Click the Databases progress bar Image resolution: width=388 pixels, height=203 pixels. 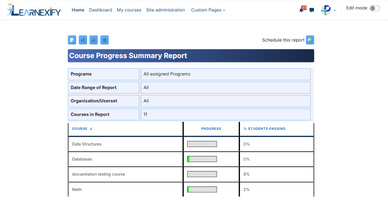pyautogui.click(x=202, y=159)
